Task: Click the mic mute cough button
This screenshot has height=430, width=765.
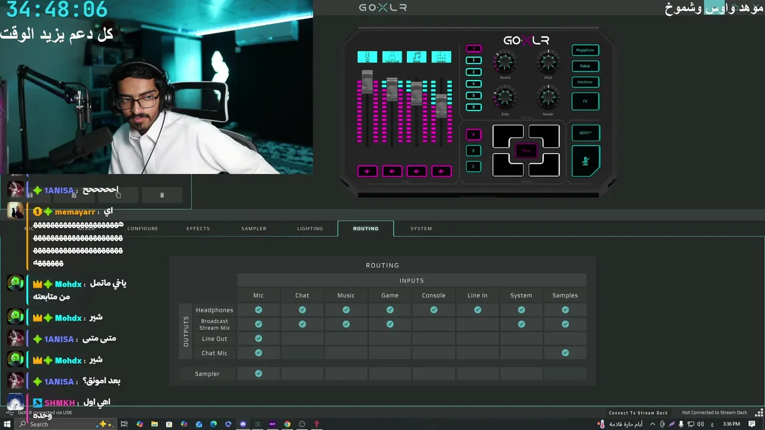Action: coord(586,161)
